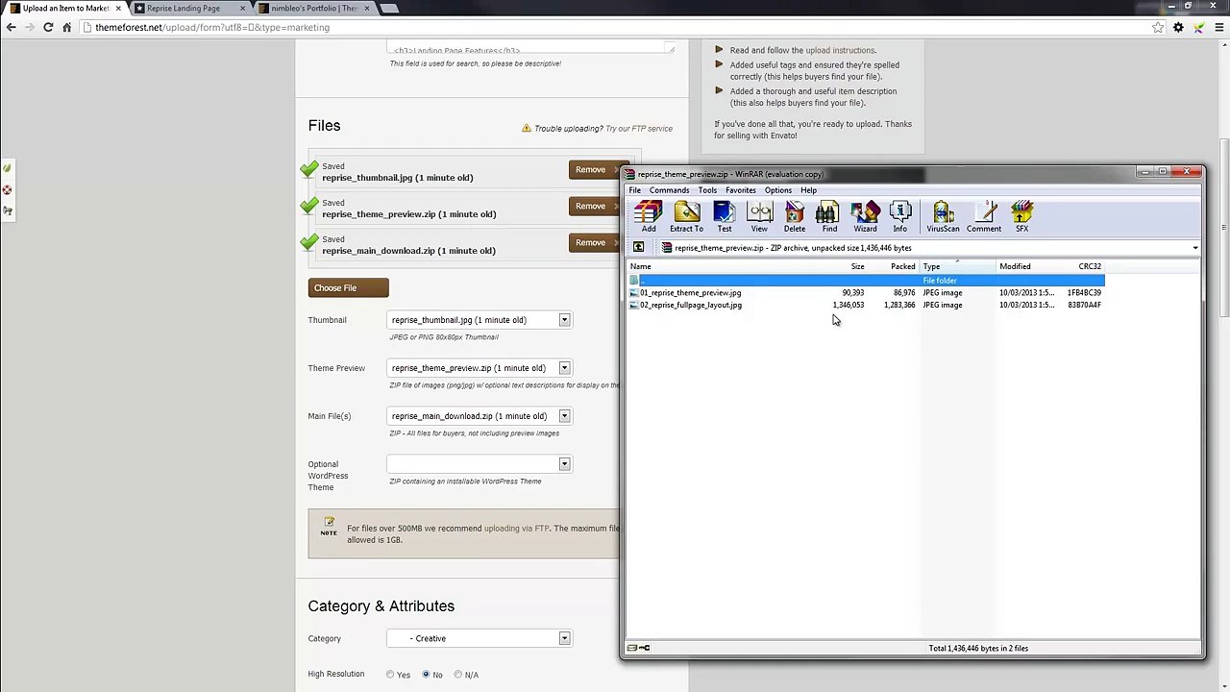Open the upload instructions link

[840, 50]
